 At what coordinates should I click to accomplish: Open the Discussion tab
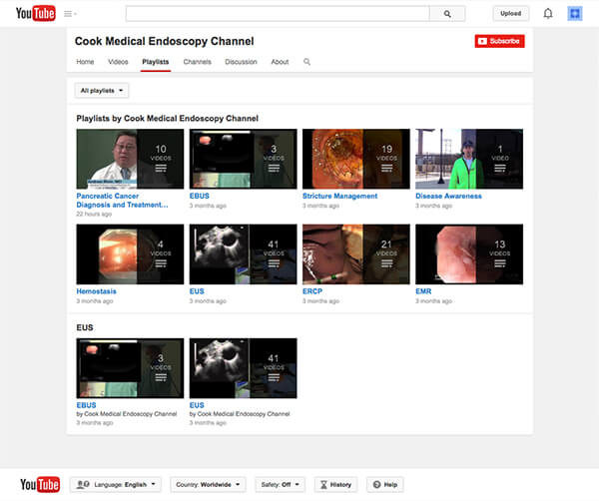pyautogui.click(x=241, y=62)
